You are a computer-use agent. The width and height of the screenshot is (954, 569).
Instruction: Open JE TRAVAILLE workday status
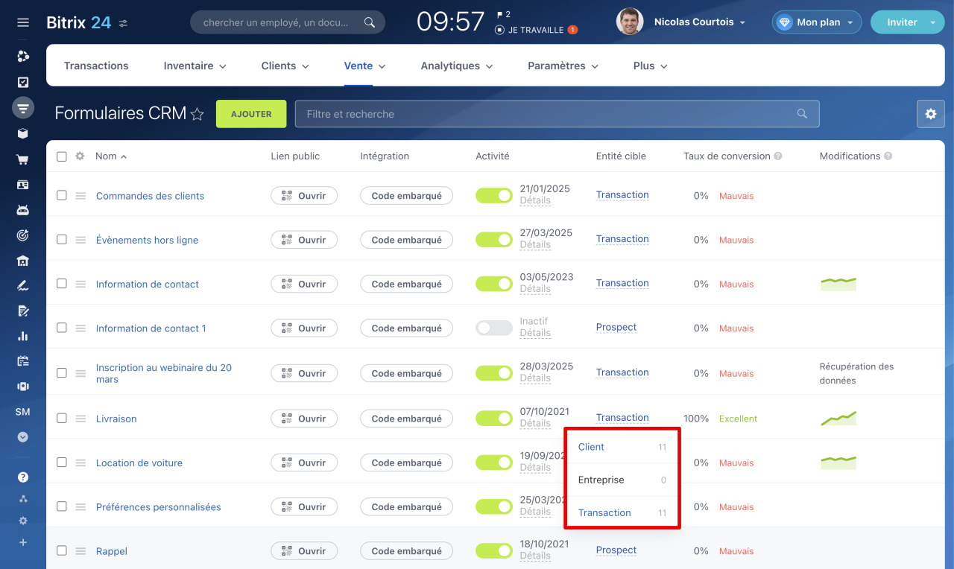535,31
